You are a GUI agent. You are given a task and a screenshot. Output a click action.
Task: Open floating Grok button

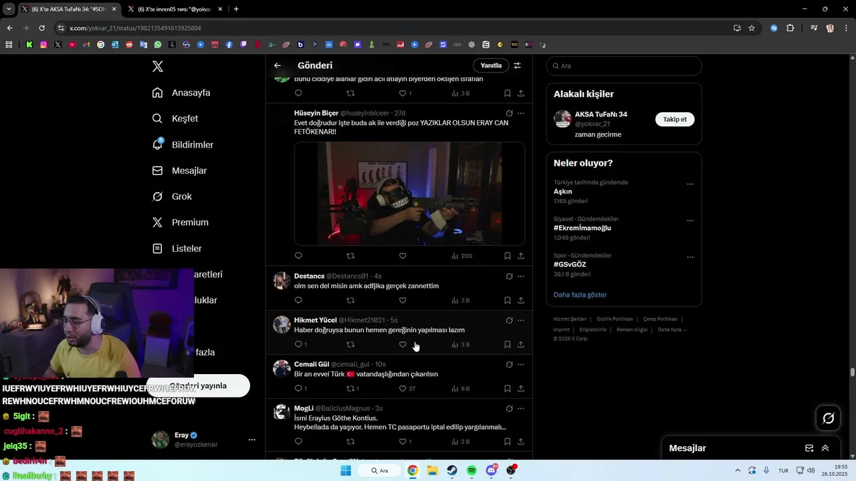click(829, 418)
